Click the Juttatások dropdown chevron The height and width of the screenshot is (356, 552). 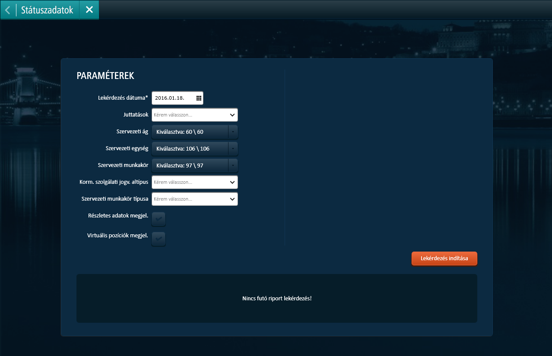(x=232, y=115)
